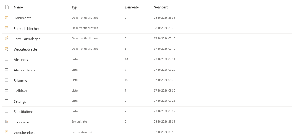The width and height of the screenshot is (292, 140).
Task: Click date 27.10.2026 08:31
Action: coord(164,59)
